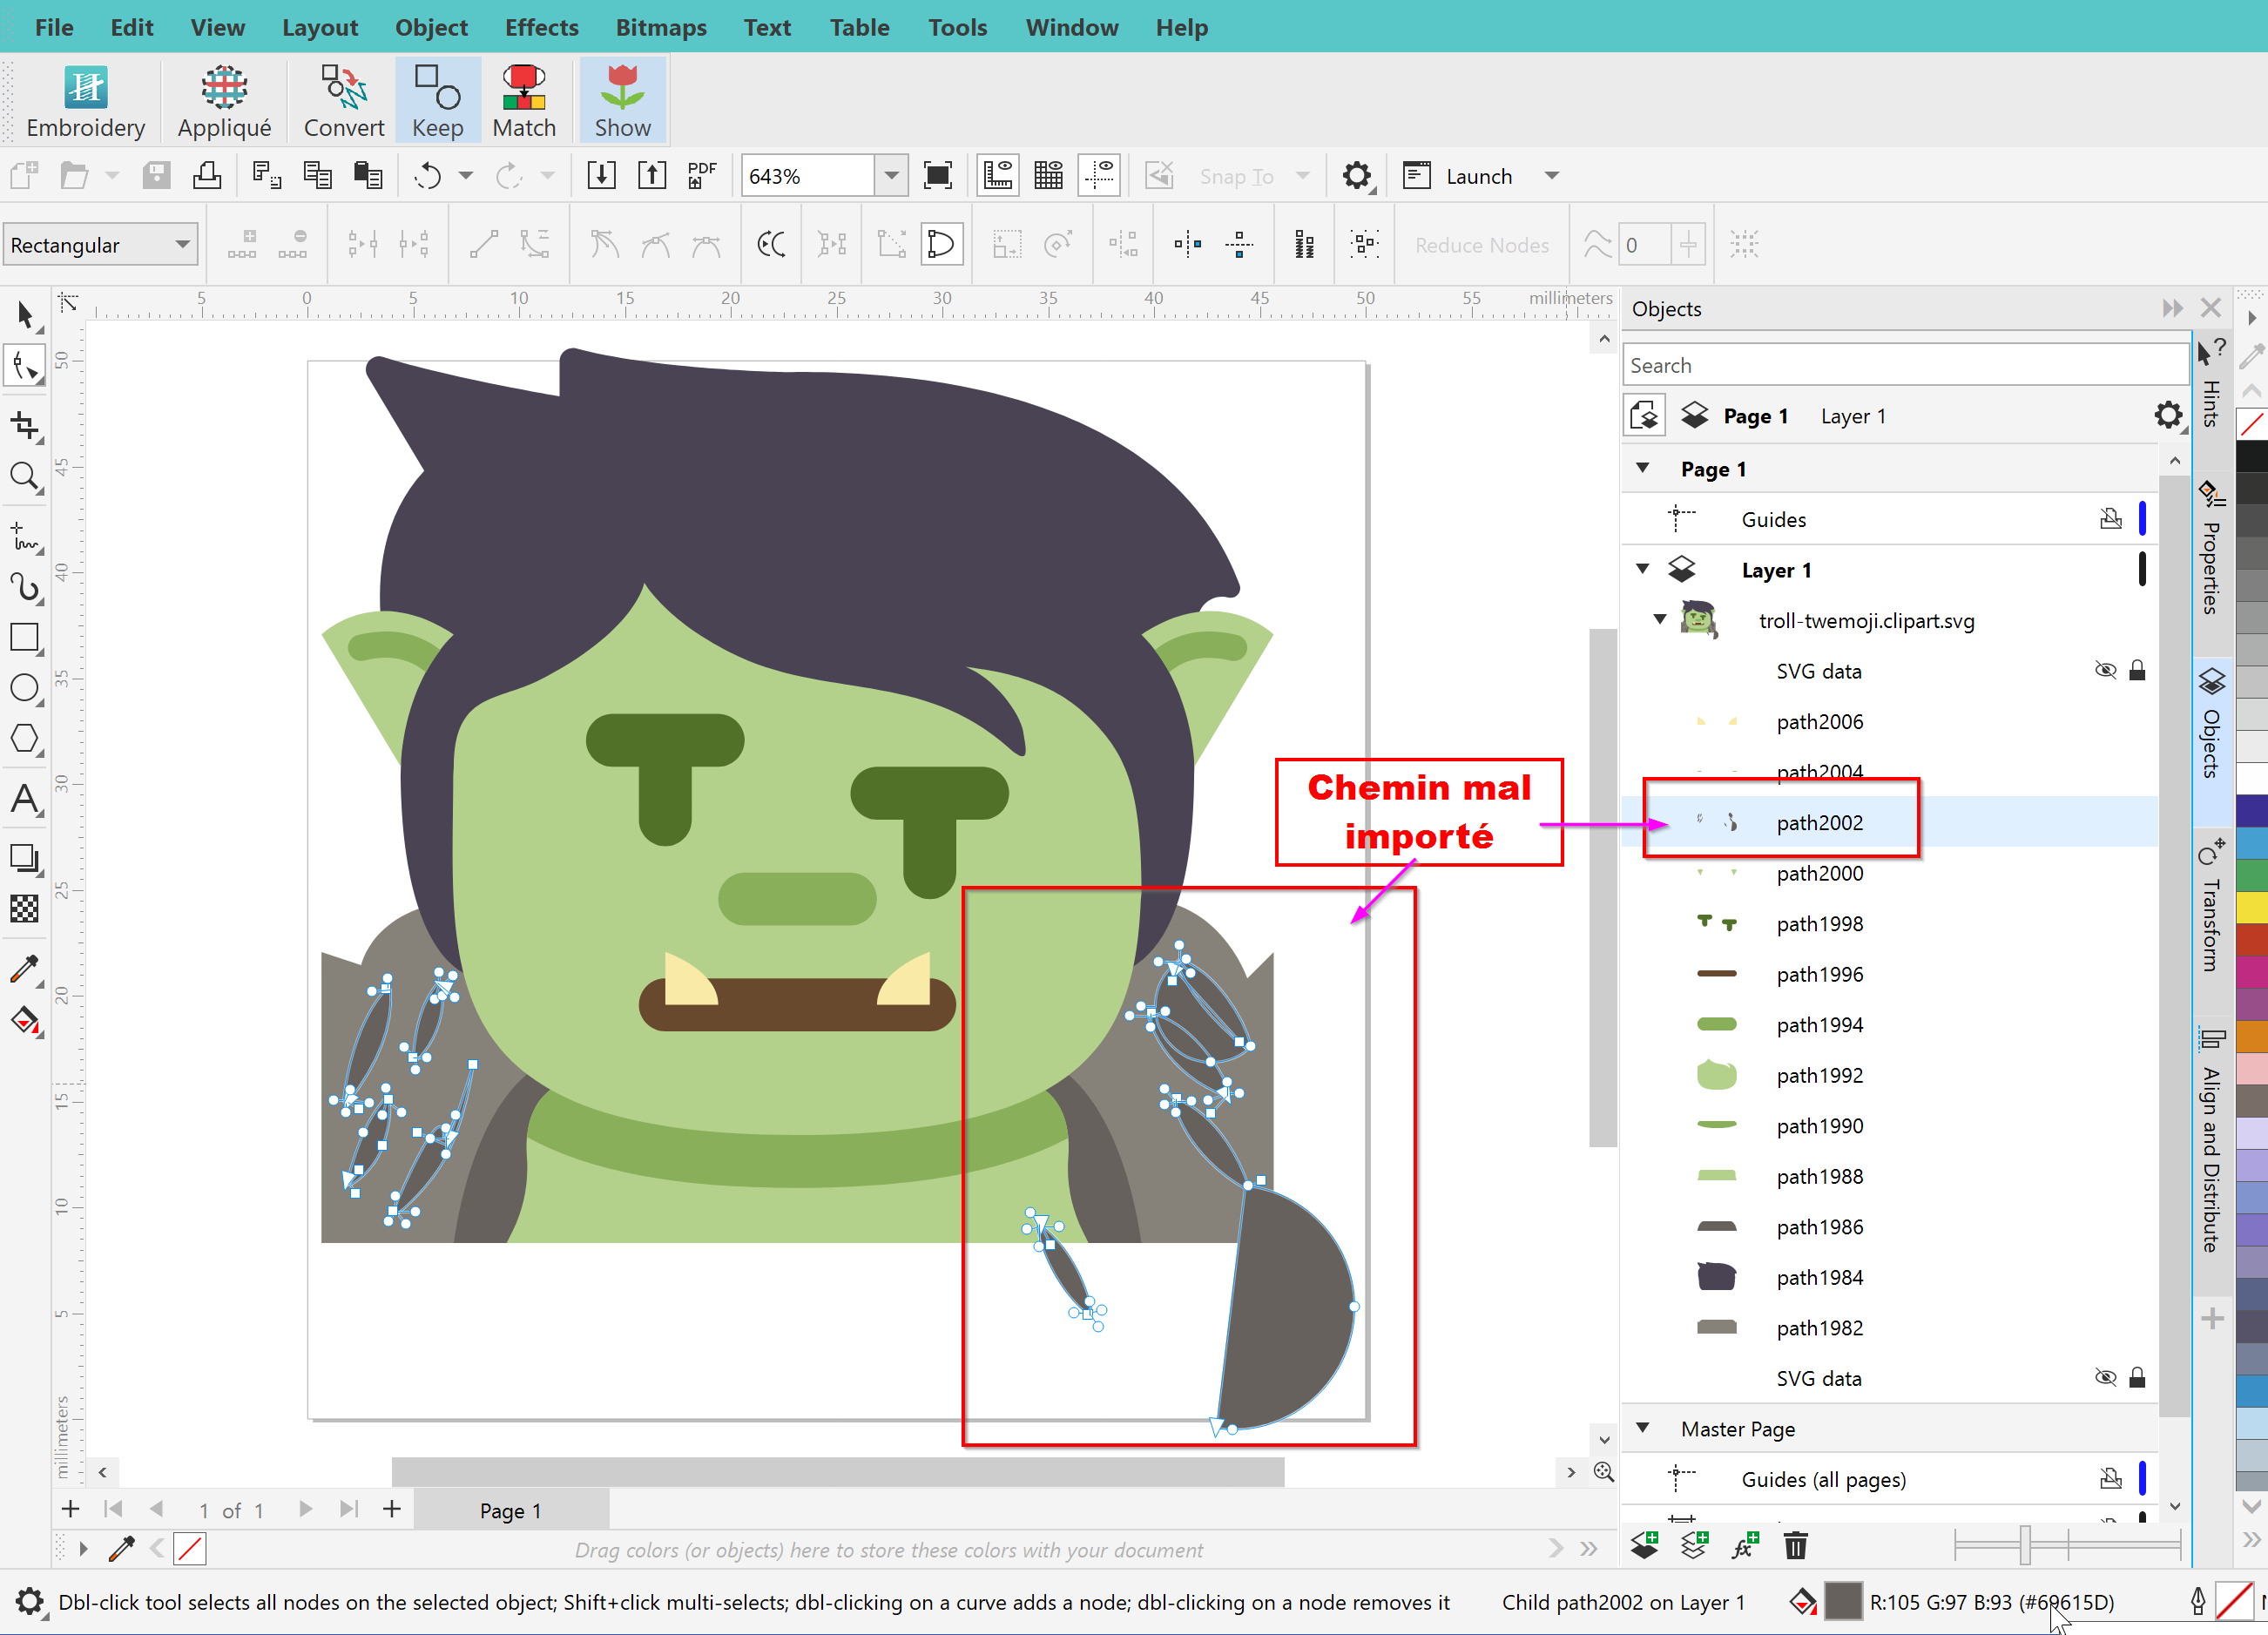Open the Undo history dropdown arrow

click(465, 176)
